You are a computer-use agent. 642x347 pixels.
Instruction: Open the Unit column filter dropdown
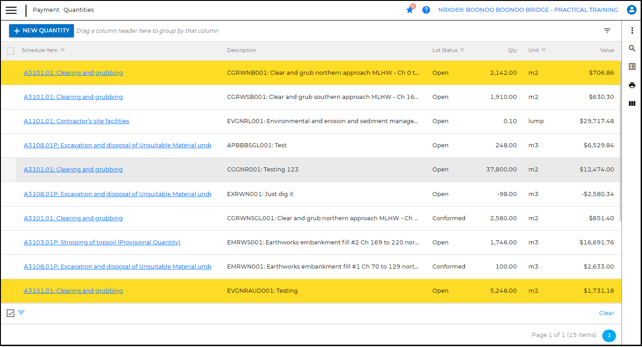(x=543, y=50)
